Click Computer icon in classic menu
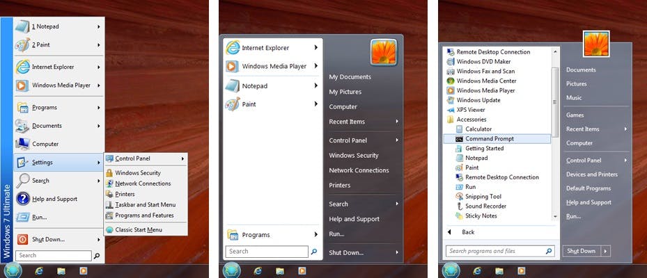Viewport: 647px width, 278px height. (23, 144)
